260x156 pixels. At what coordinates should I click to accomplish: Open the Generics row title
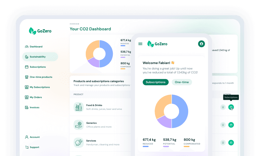pos(91,123)
